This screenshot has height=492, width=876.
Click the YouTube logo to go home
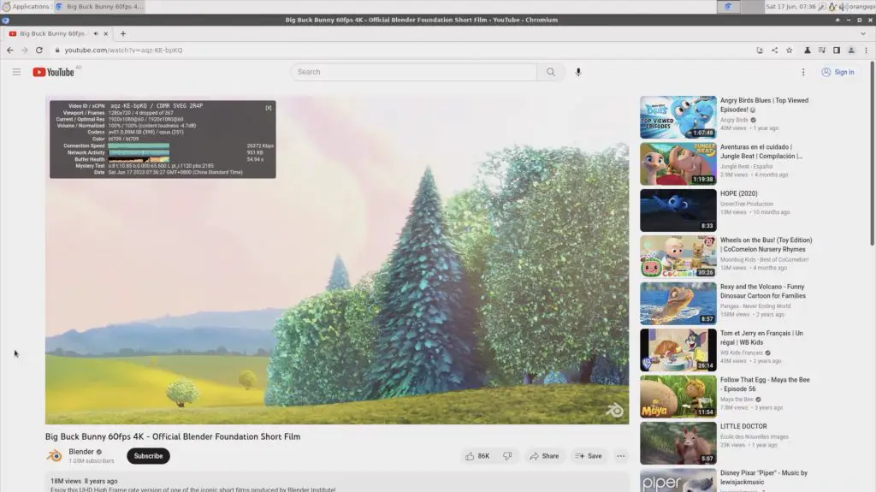[54, 72]
